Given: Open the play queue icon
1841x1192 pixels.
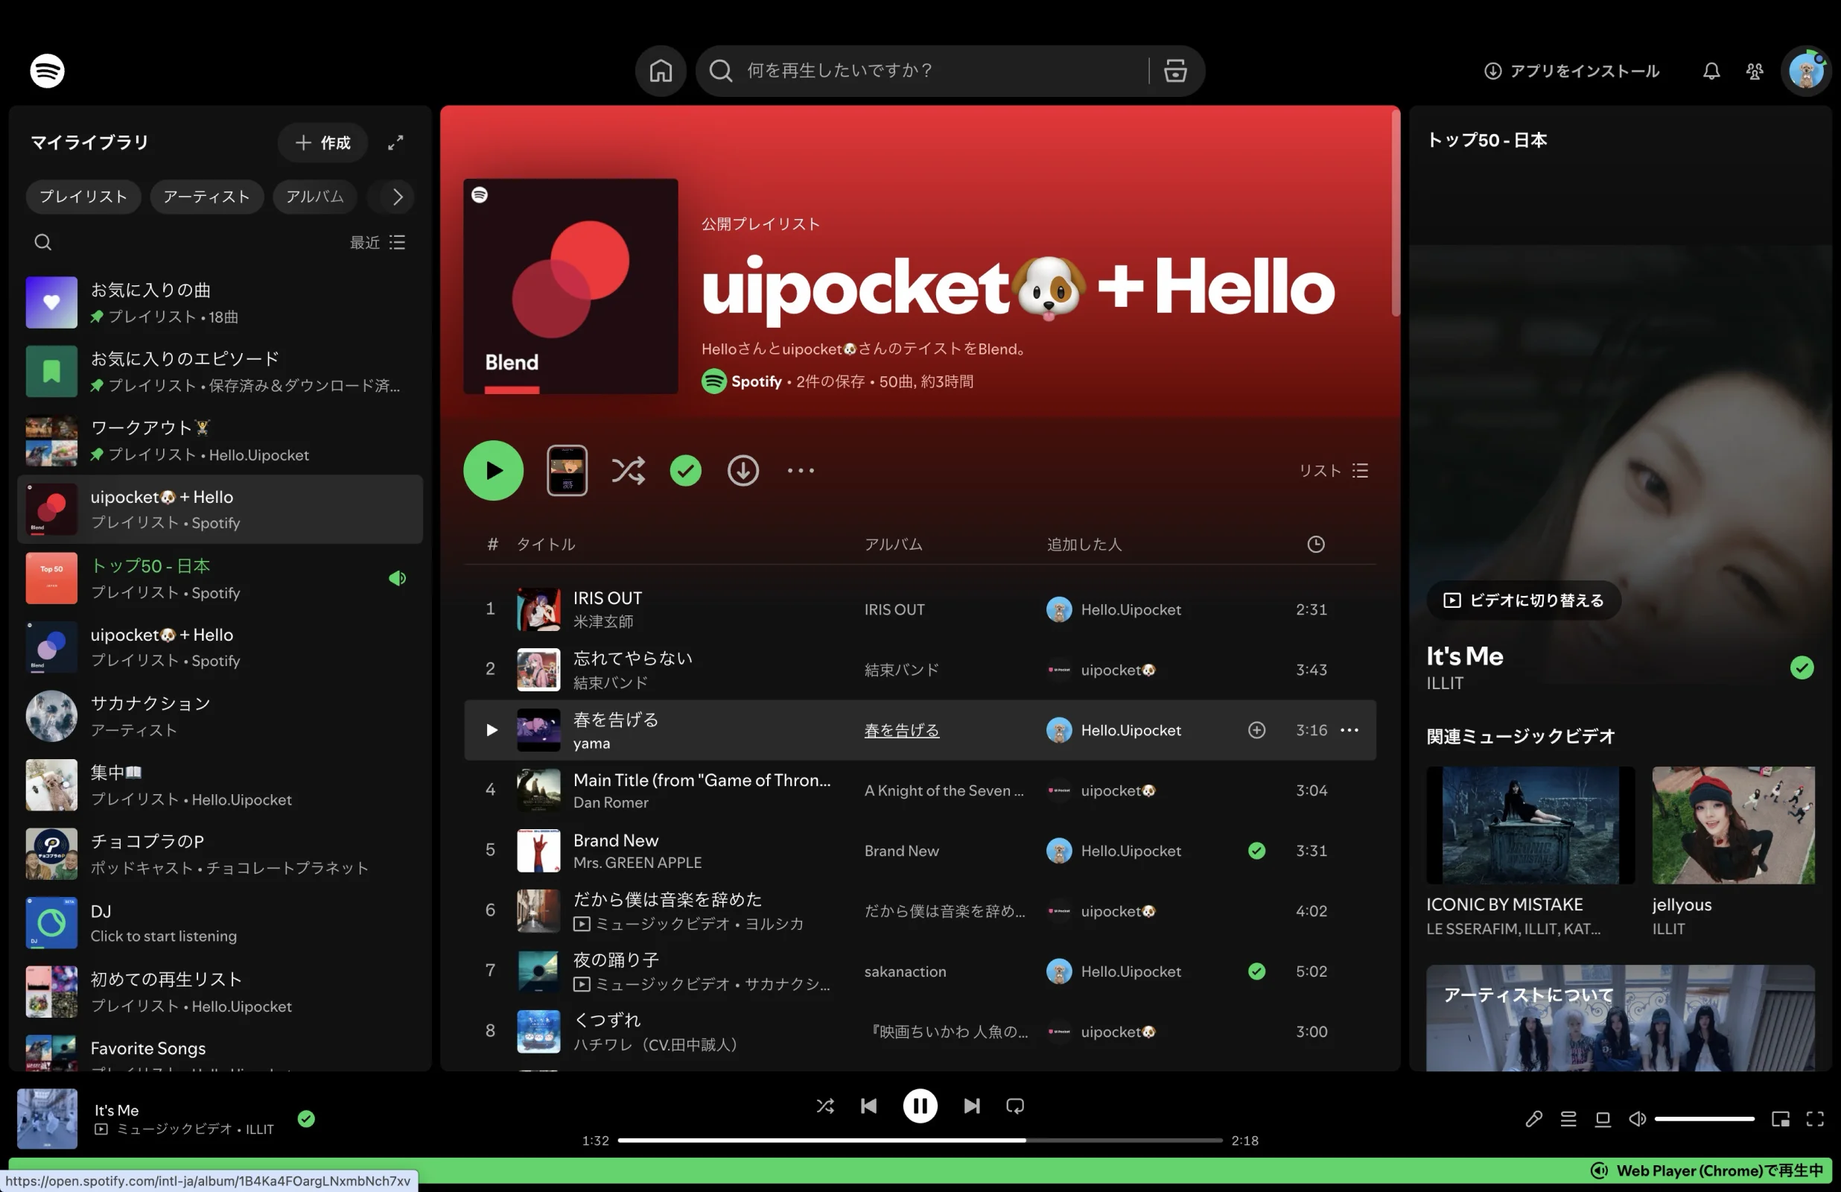Looking at the screenshot, I should tap(1568, 1119).
